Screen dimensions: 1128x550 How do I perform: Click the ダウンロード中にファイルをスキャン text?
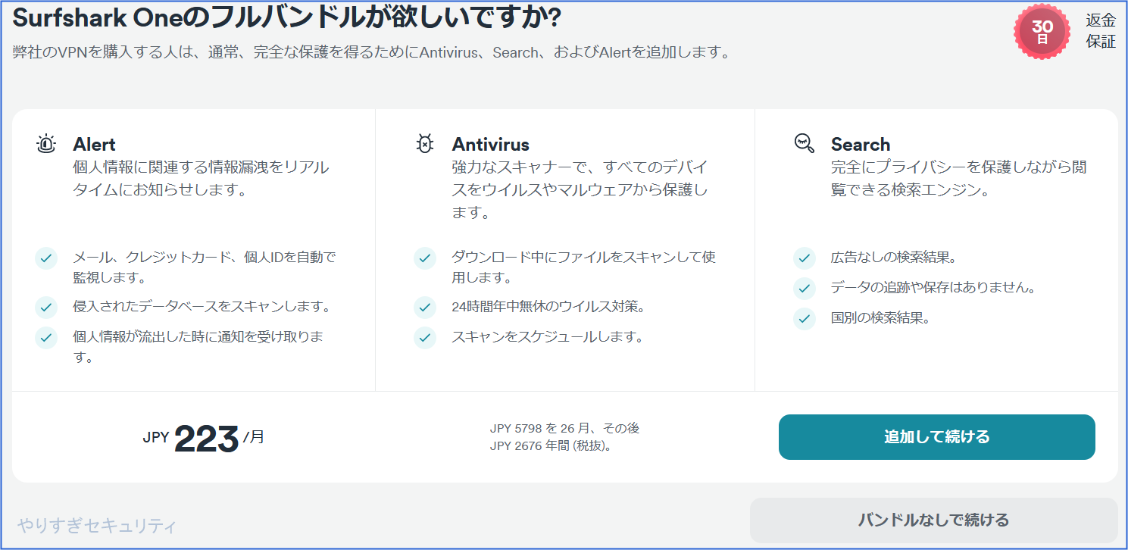(583, 267)
